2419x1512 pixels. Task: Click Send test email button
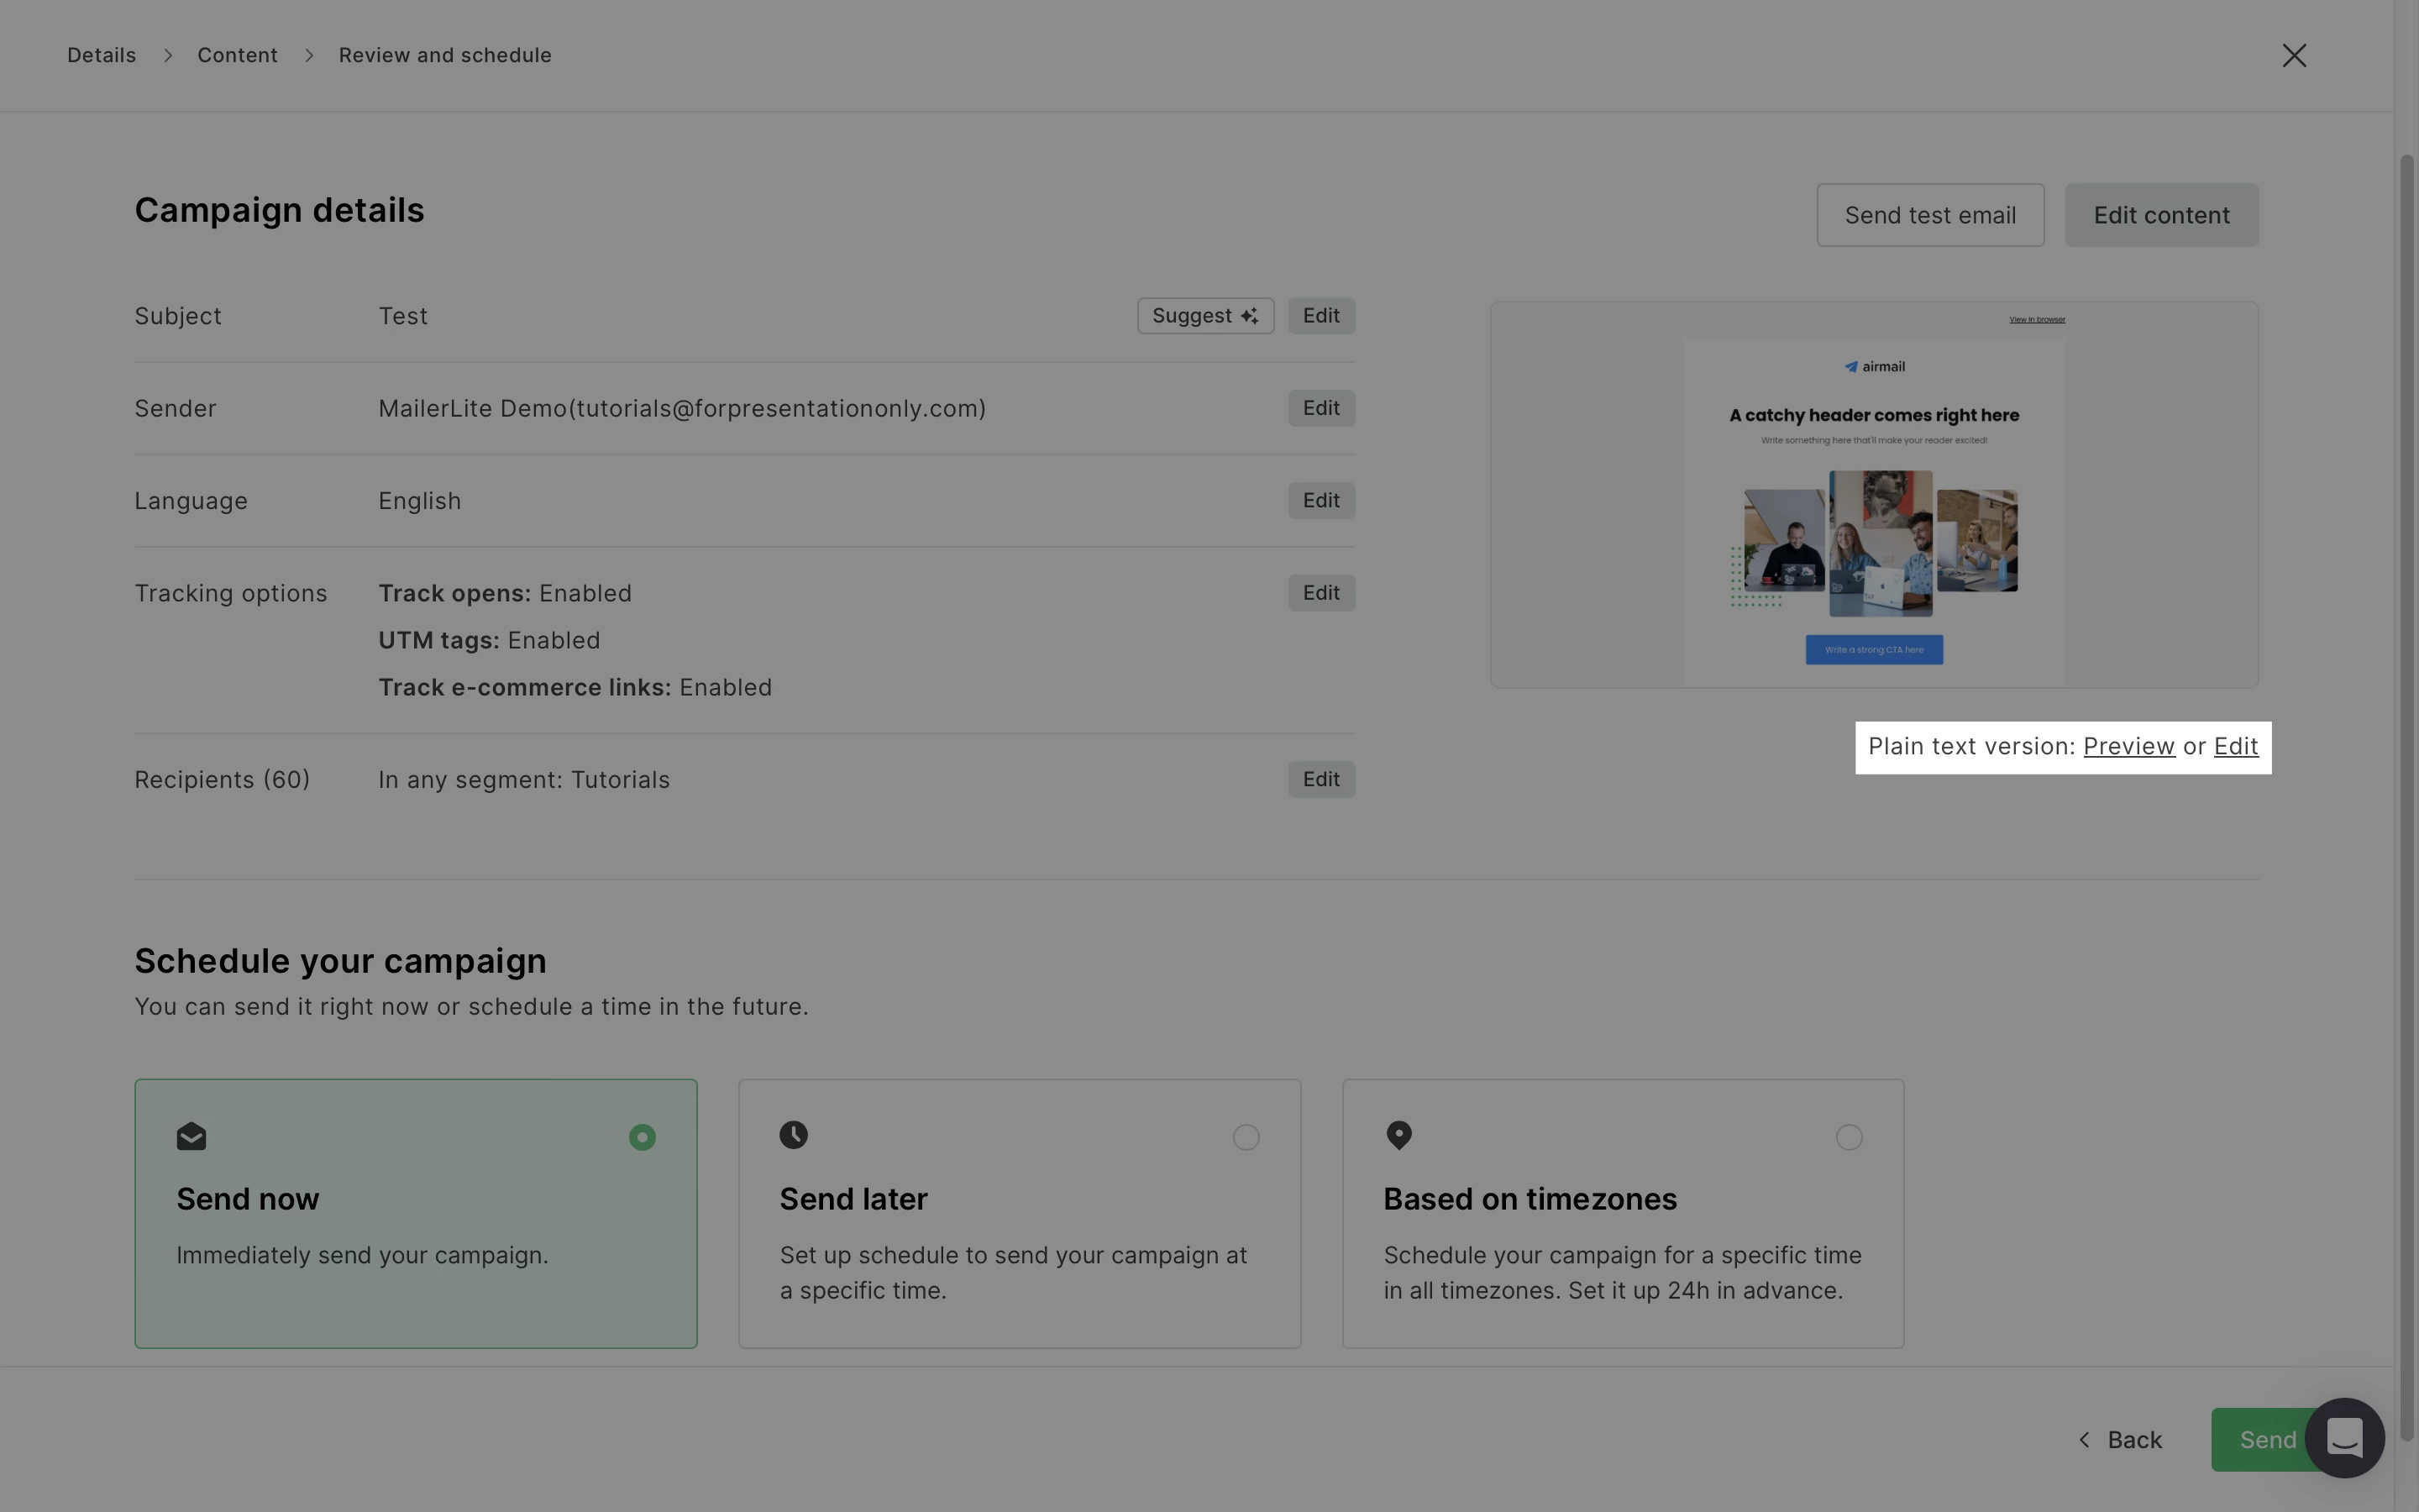[1929, 215]
